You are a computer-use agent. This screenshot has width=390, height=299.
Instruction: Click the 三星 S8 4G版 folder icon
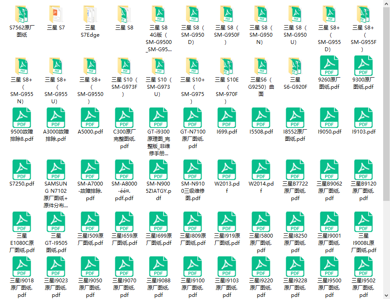(x=158, y=15)
